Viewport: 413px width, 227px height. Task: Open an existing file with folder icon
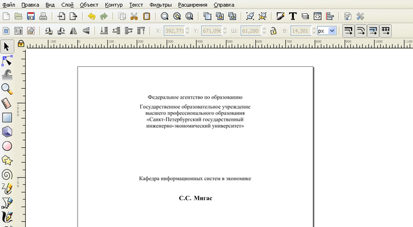[x=18, y=16]
